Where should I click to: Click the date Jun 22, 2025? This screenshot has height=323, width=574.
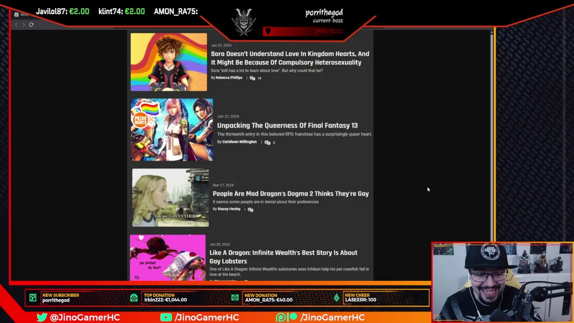coord(221,45)
